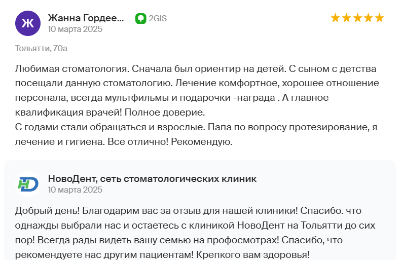
Task: Click the reply line starting Добрый день
Action: [188, 211]
